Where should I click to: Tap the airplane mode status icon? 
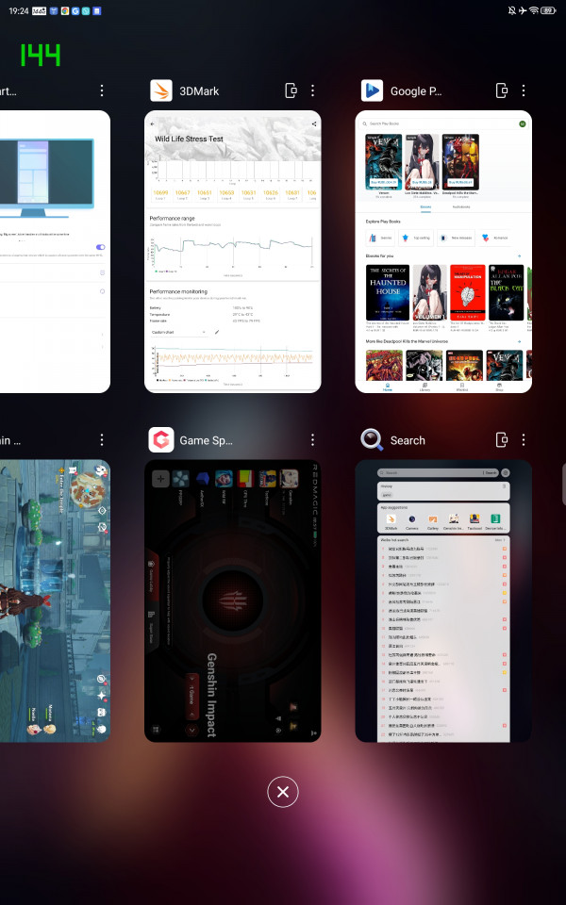[x=523, y=10]
